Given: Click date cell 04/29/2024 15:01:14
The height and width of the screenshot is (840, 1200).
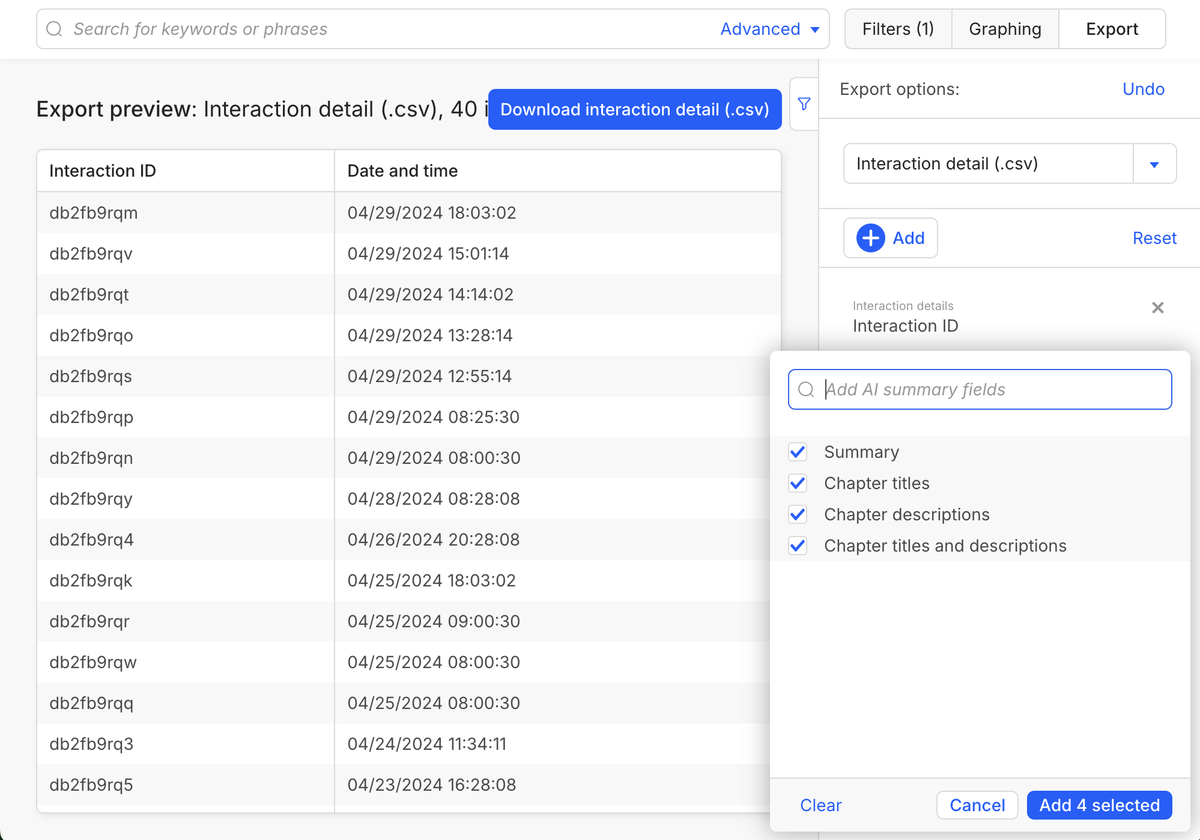Looking at the screenshot, I should point(428,254).
